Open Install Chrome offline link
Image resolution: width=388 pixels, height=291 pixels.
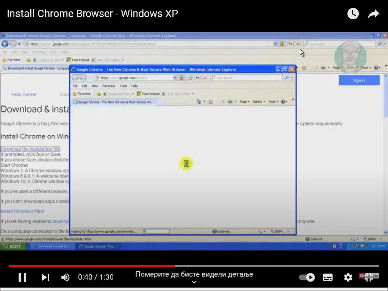(x=22, y=211)
